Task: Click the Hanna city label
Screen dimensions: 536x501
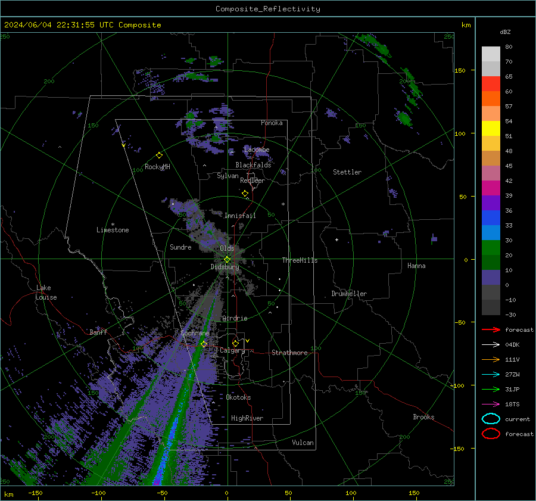Action: pyautogui.click(x=416, y=266)
